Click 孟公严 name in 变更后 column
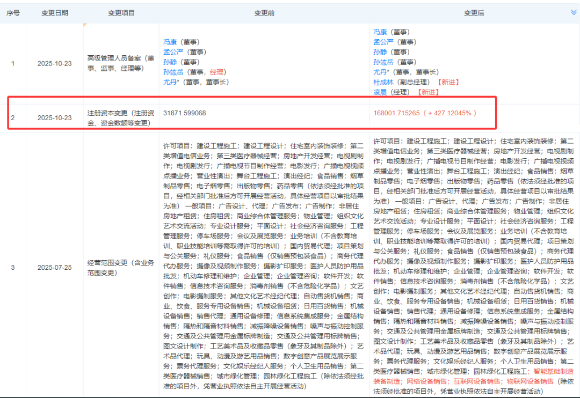 [383, 42]
